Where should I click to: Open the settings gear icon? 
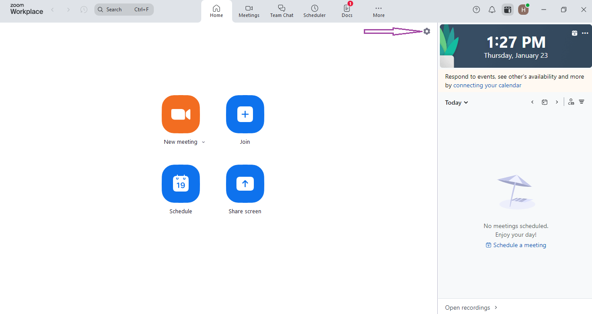(x=427, y=31)
